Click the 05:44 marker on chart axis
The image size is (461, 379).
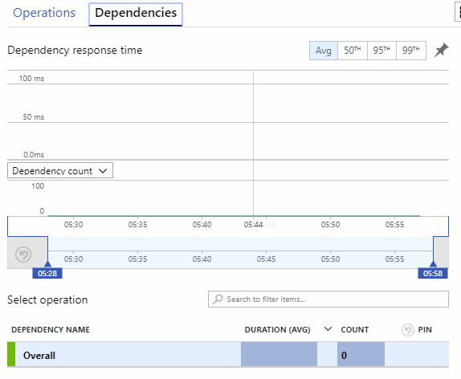253,225
